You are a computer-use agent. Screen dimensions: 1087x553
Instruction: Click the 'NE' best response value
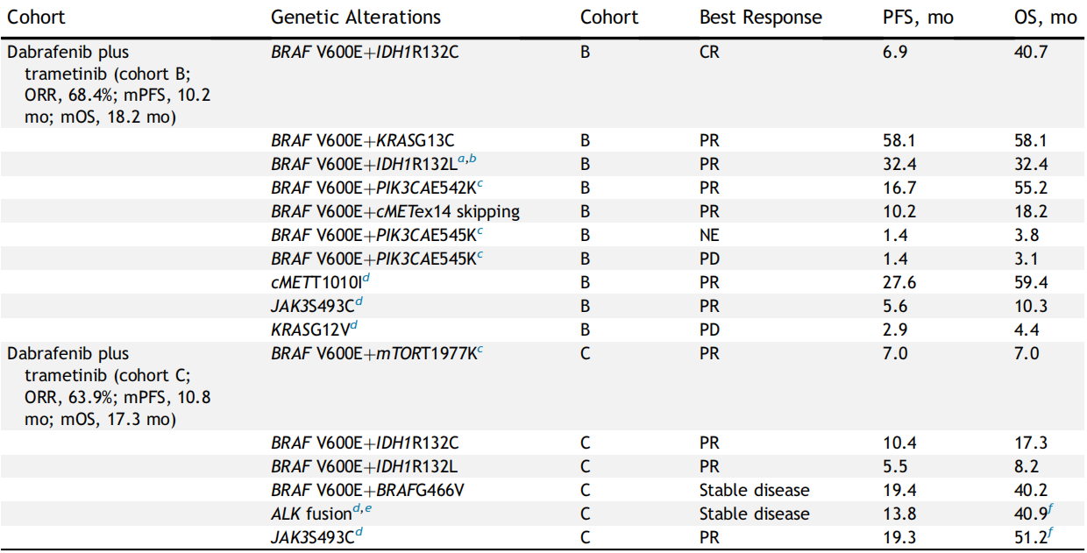(709, 235)
